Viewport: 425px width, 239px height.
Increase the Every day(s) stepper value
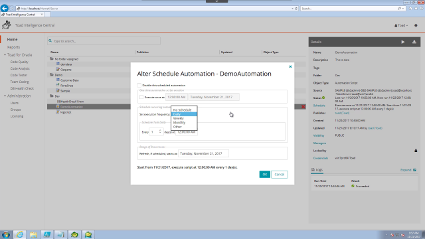tap(160, 130)
